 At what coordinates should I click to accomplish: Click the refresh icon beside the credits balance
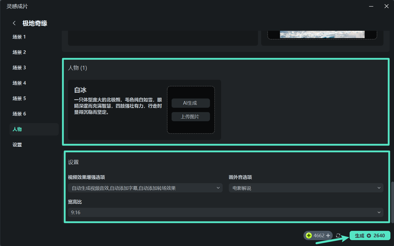(338, 235)
